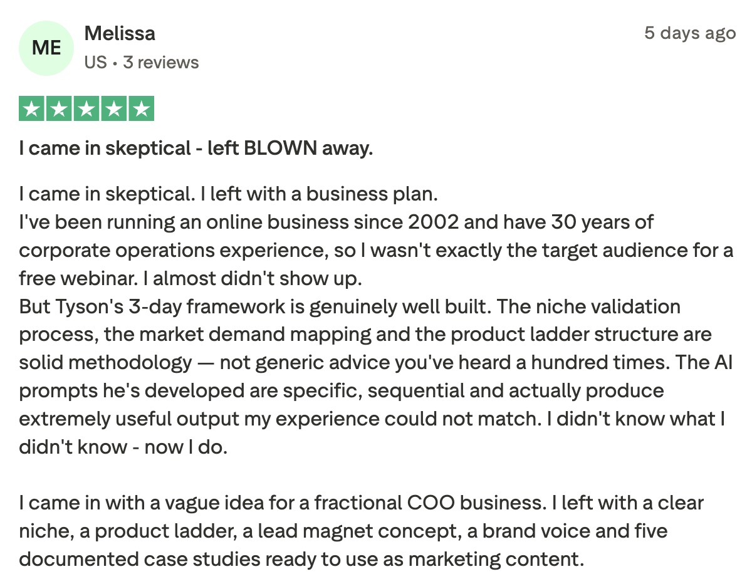Click the word 'BLOWN' in the title
The height and width of the screenshot is (579, 752).
pyautogui.click(x=280, y=149)
